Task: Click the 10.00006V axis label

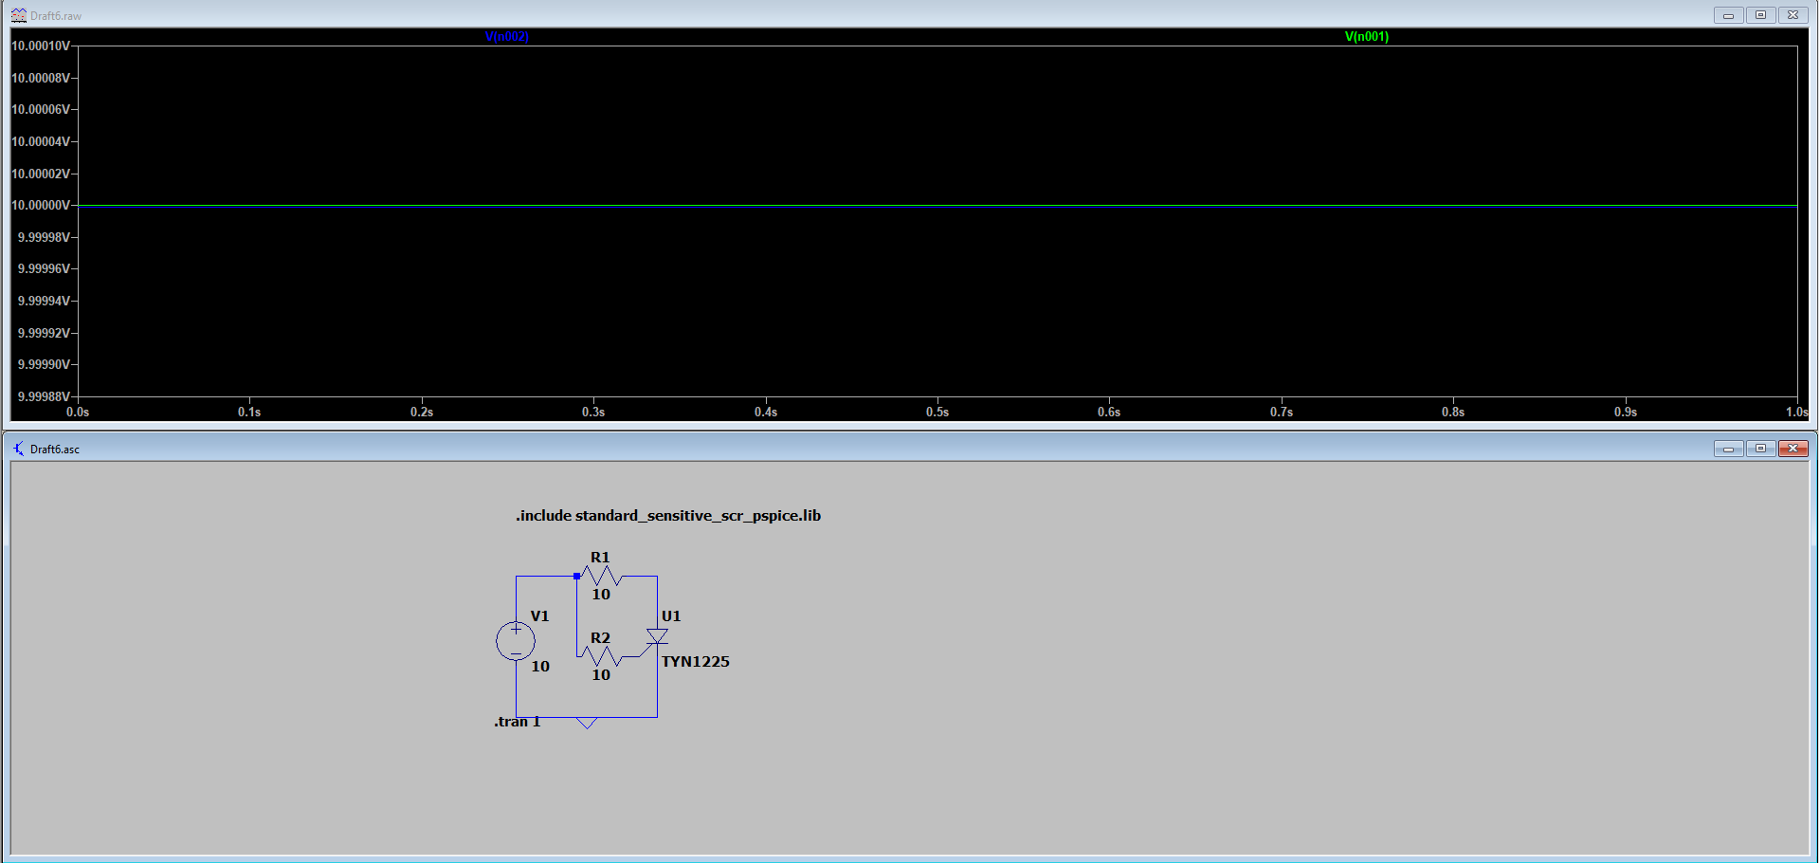Action: 41,109
